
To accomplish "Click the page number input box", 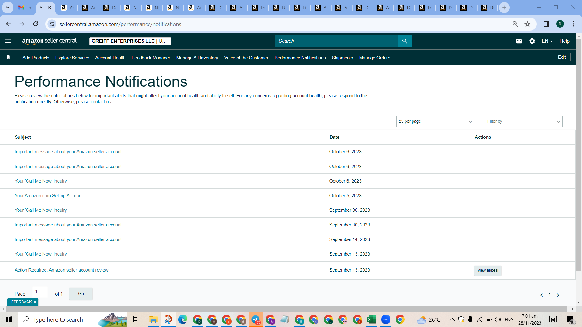I will click(40, 292).
